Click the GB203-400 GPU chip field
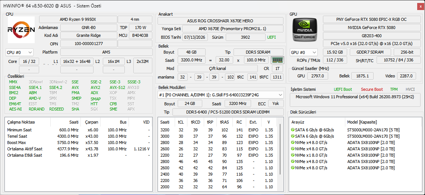Viewport: 425px width, 195px height. pos(371,35)
